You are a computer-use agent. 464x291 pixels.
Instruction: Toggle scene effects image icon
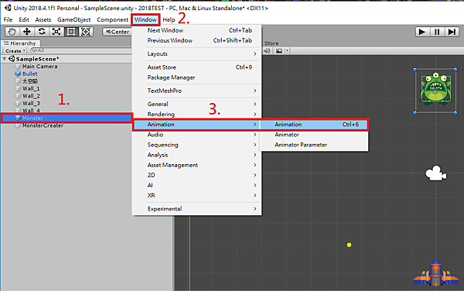pyautogui.click(x=279, y=51)
